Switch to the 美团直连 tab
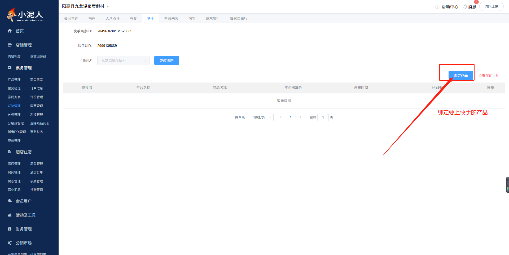Viewport: 509px width, 255px height. 71,18
